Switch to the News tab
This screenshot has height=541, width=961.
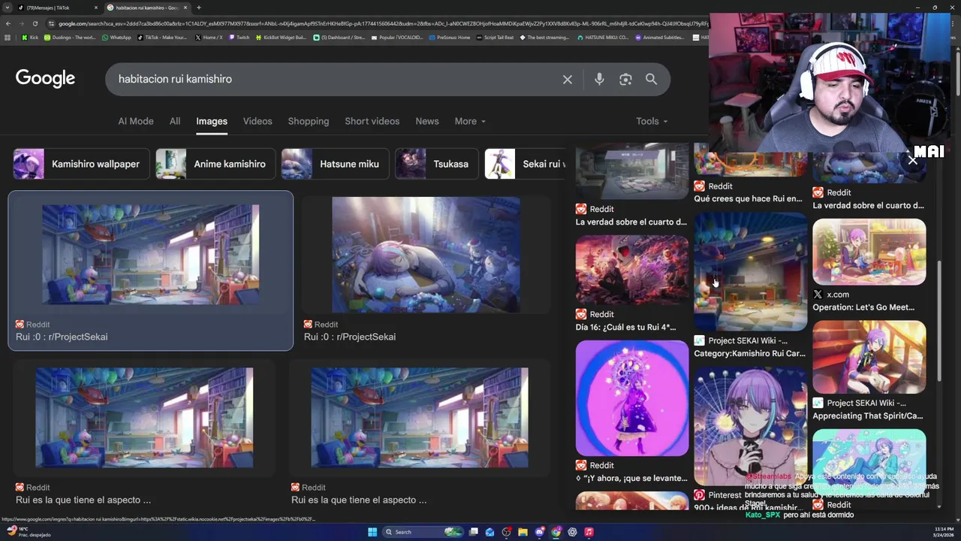point(427,121)
